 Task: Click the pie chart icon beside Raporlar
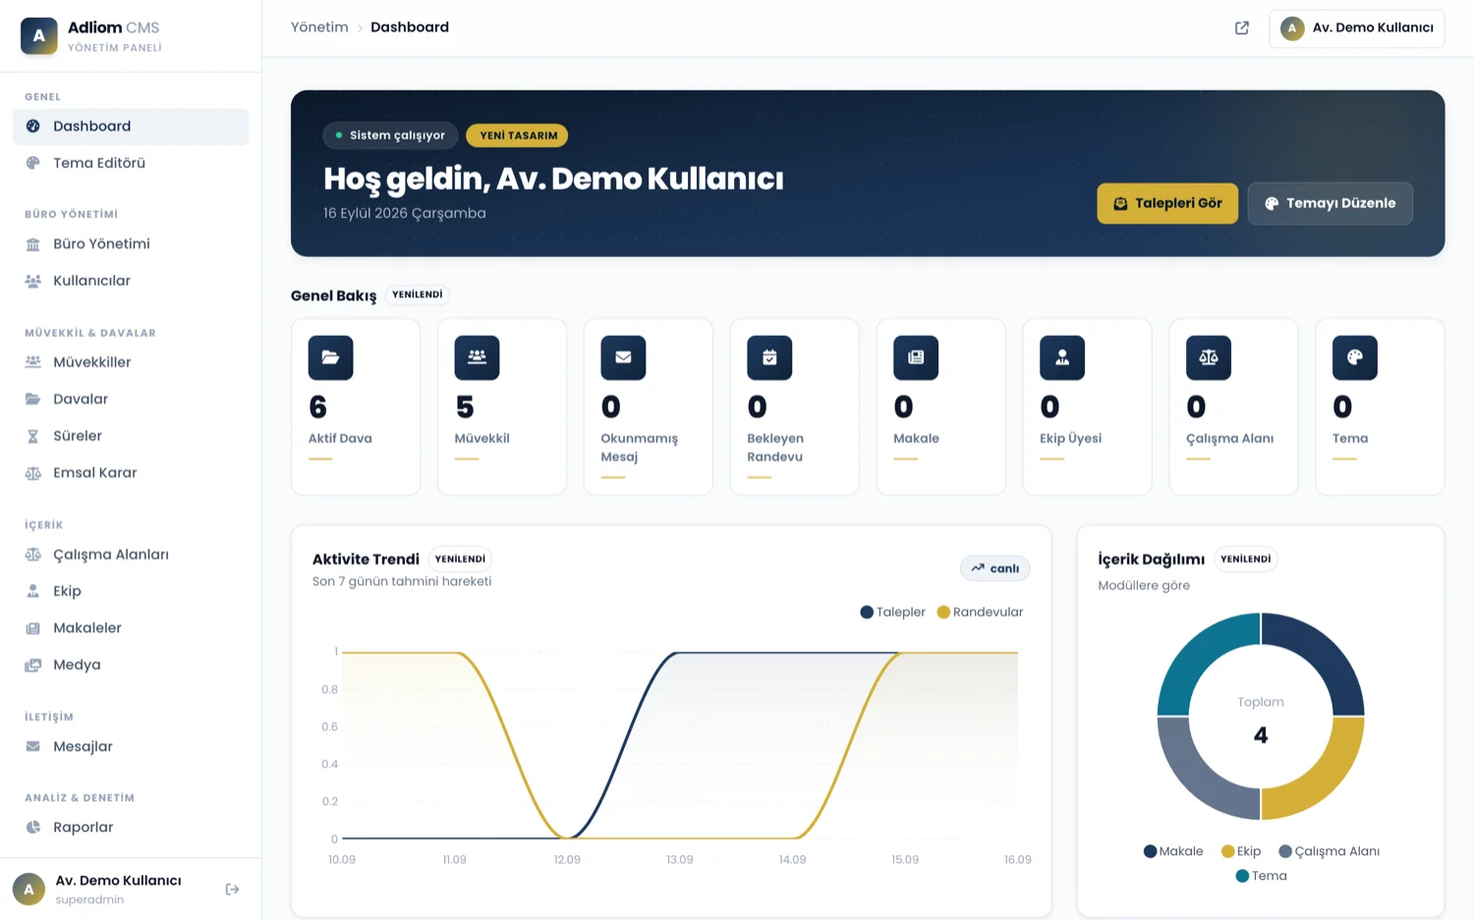tap(33, 828)
